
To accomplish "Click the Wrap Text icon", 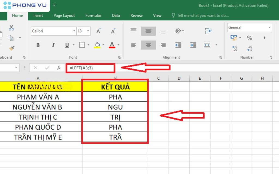I will pyautogui.click(x=208, y=31).
